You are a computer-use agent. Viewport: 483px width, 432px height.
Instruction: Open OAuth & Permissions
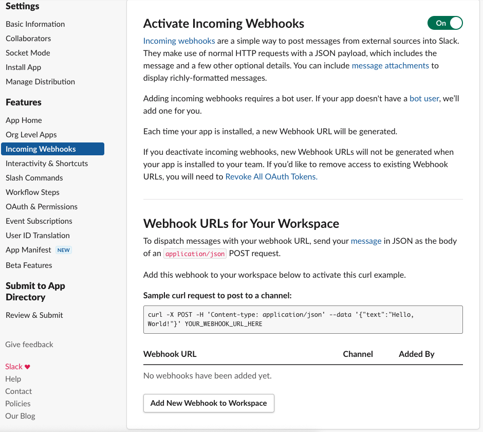pyautogui.click(x=42, y=207)
